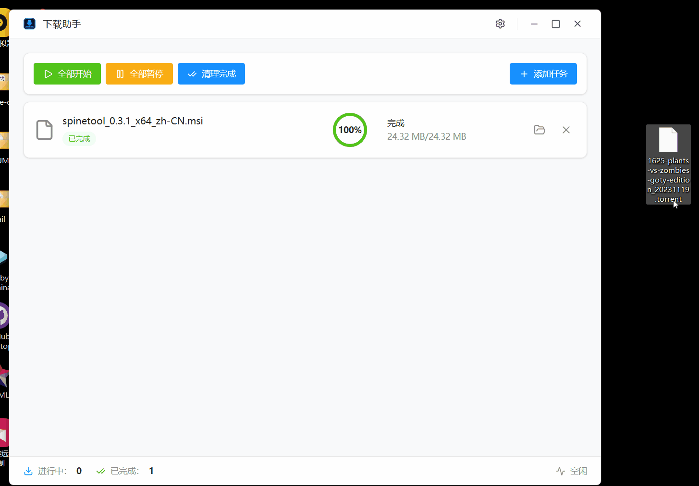Viewport: 699px width, 486px height.
Task: Open the settings gear in title bar
Action: click(x=500, y=24)
